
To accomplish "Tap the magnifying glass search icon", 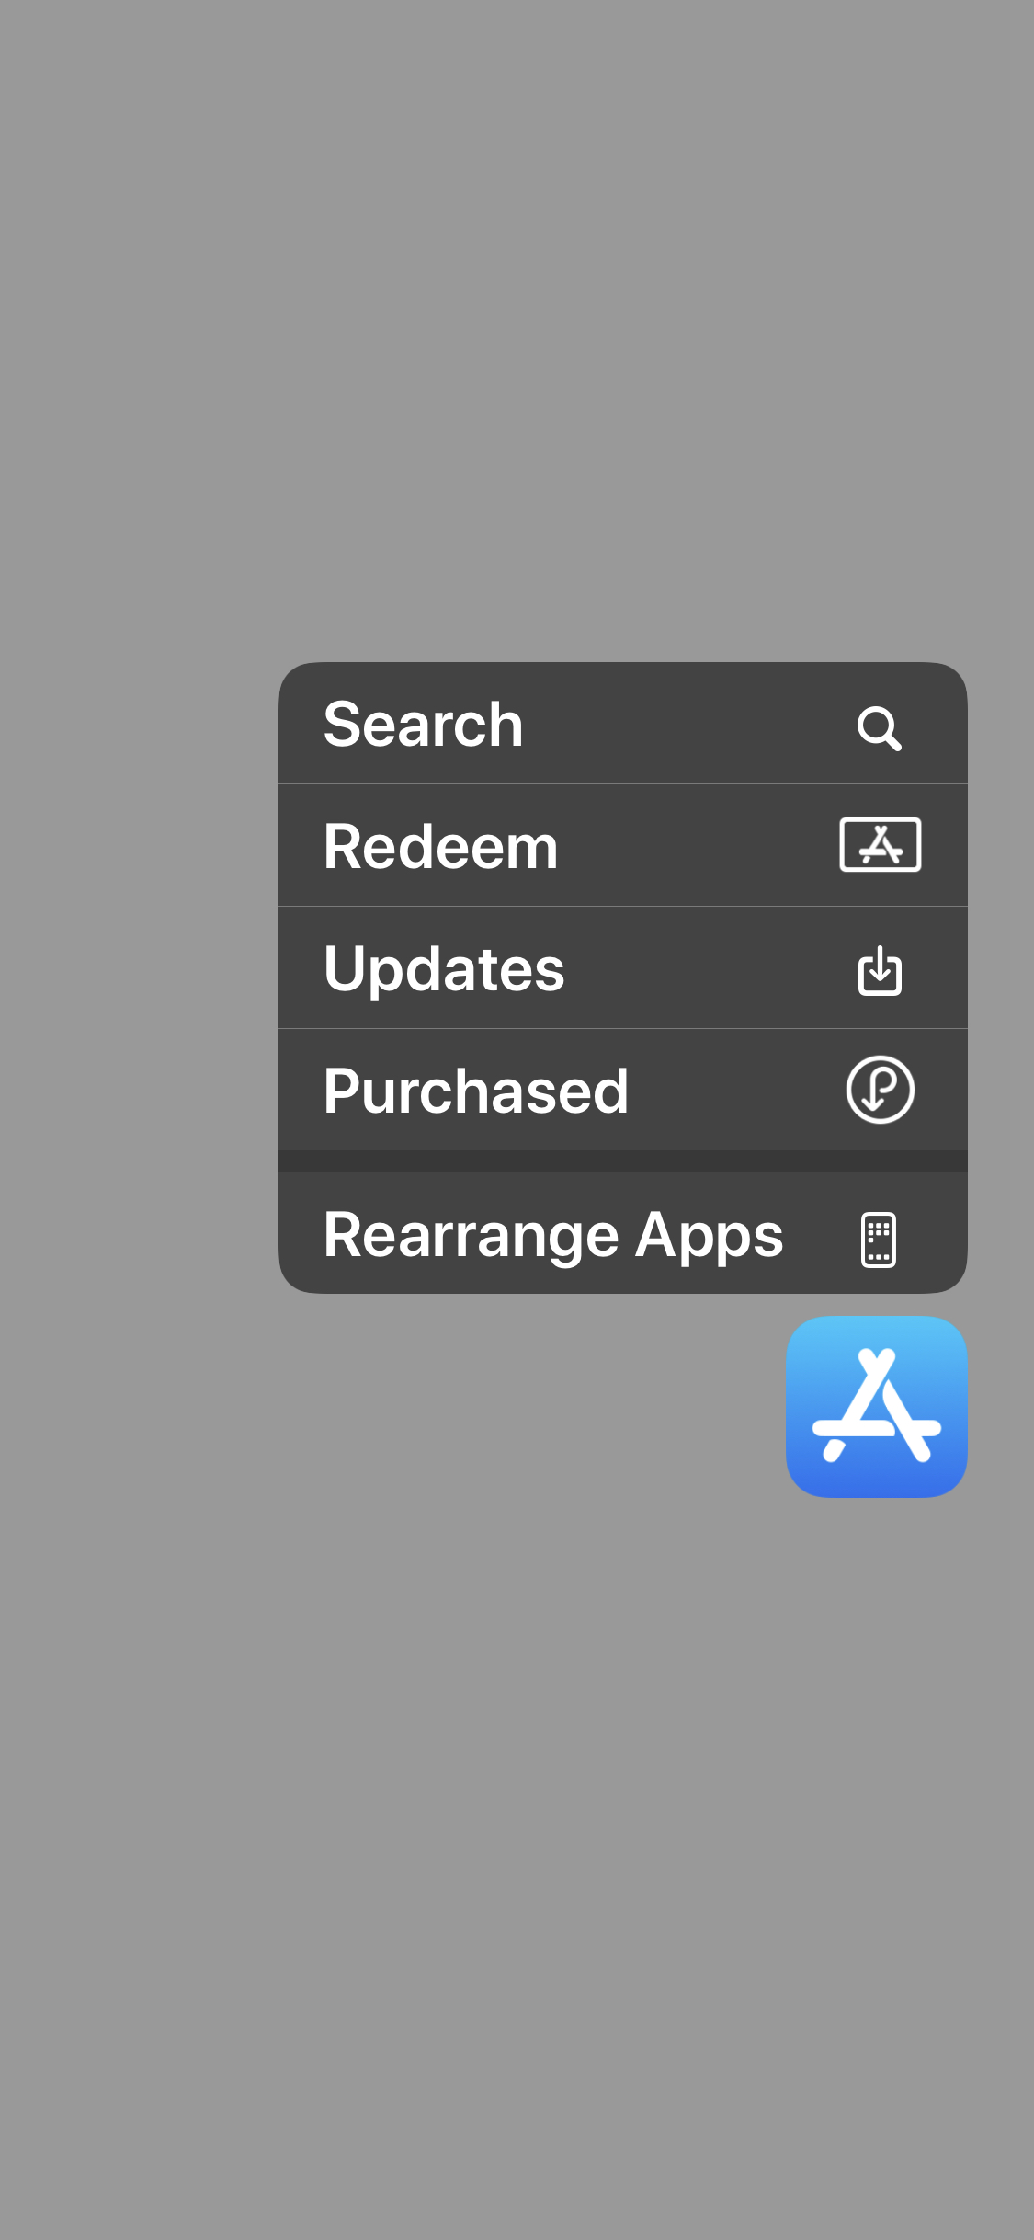I will pyautogui.click(x=880, y=728).
